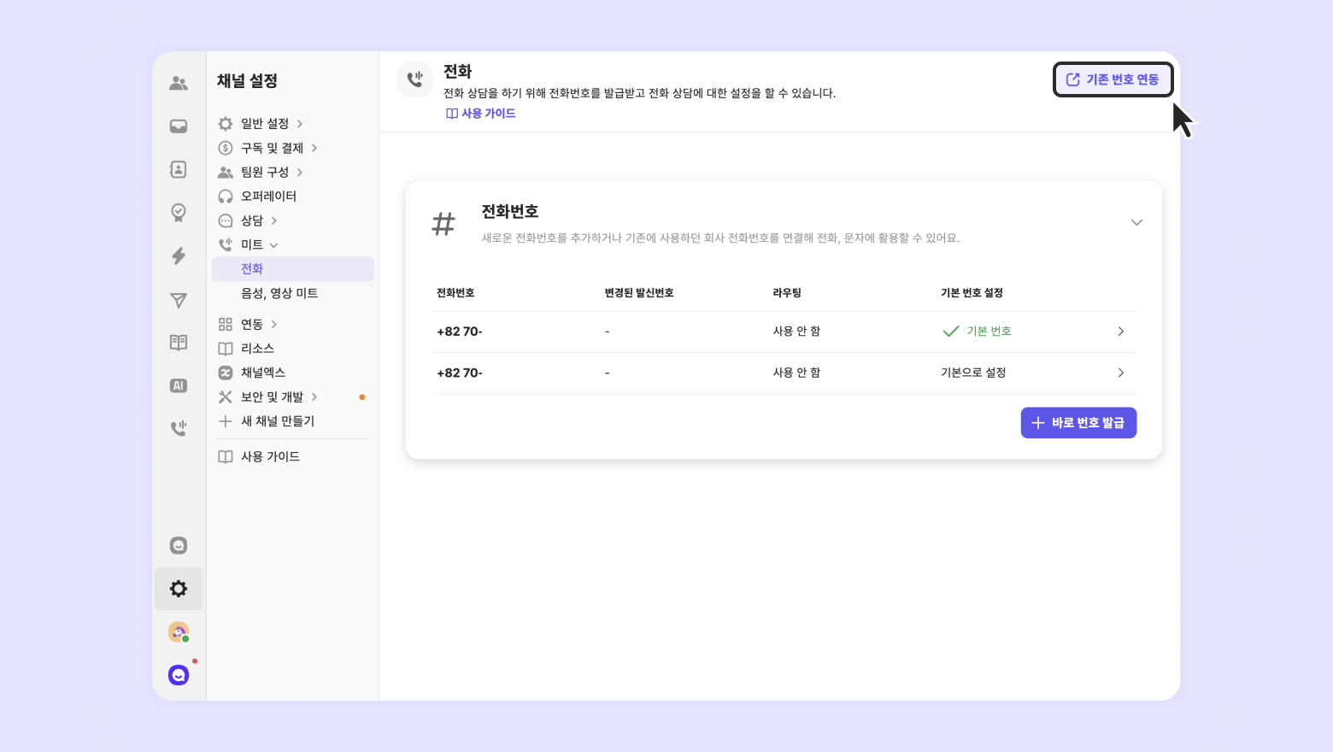1333x752 pixels.
Task: Click +82 70- number in the 기본으로 설정 row
Action: pos(460,373)
